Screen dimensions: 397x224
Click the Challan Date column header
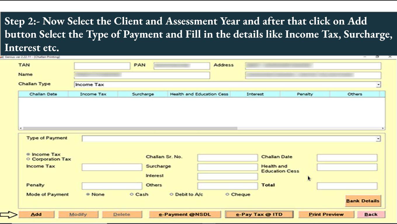tap(43, 94)
